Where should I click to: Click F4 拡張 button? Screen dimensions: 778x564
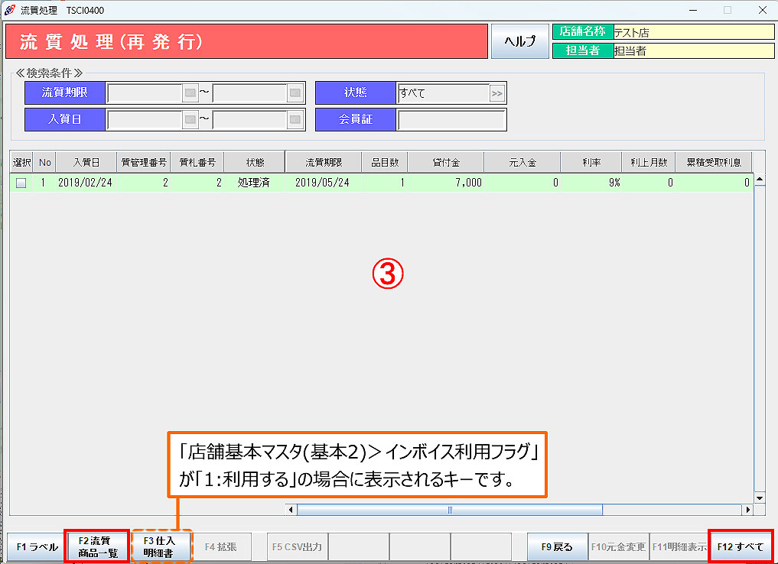[221, 546]
